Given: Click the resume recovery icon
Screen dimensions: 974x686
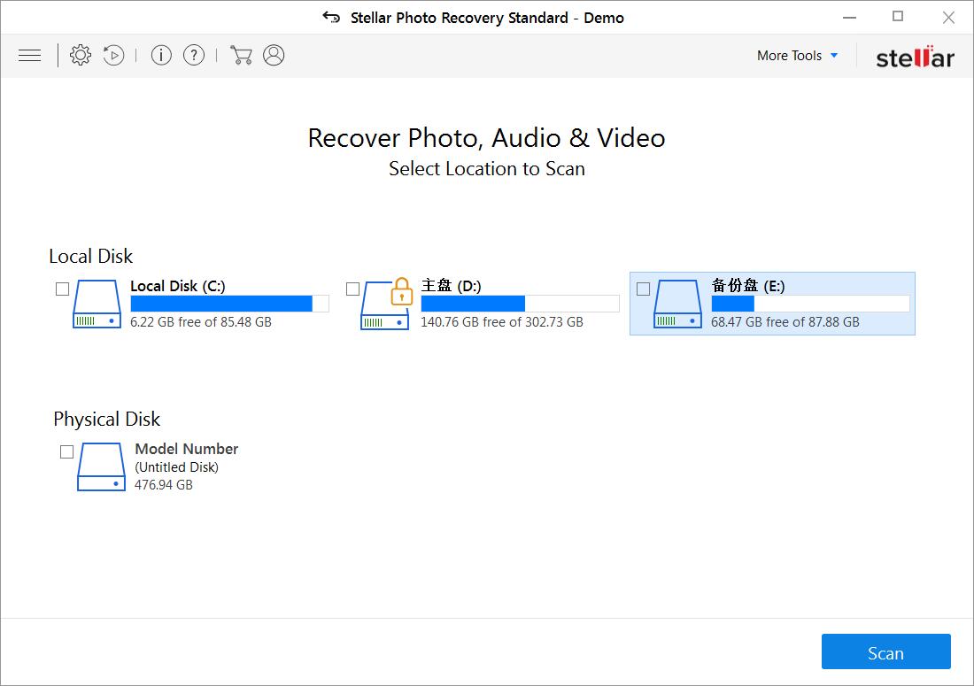Looking at the screenshot, I should tap(113, 55).
